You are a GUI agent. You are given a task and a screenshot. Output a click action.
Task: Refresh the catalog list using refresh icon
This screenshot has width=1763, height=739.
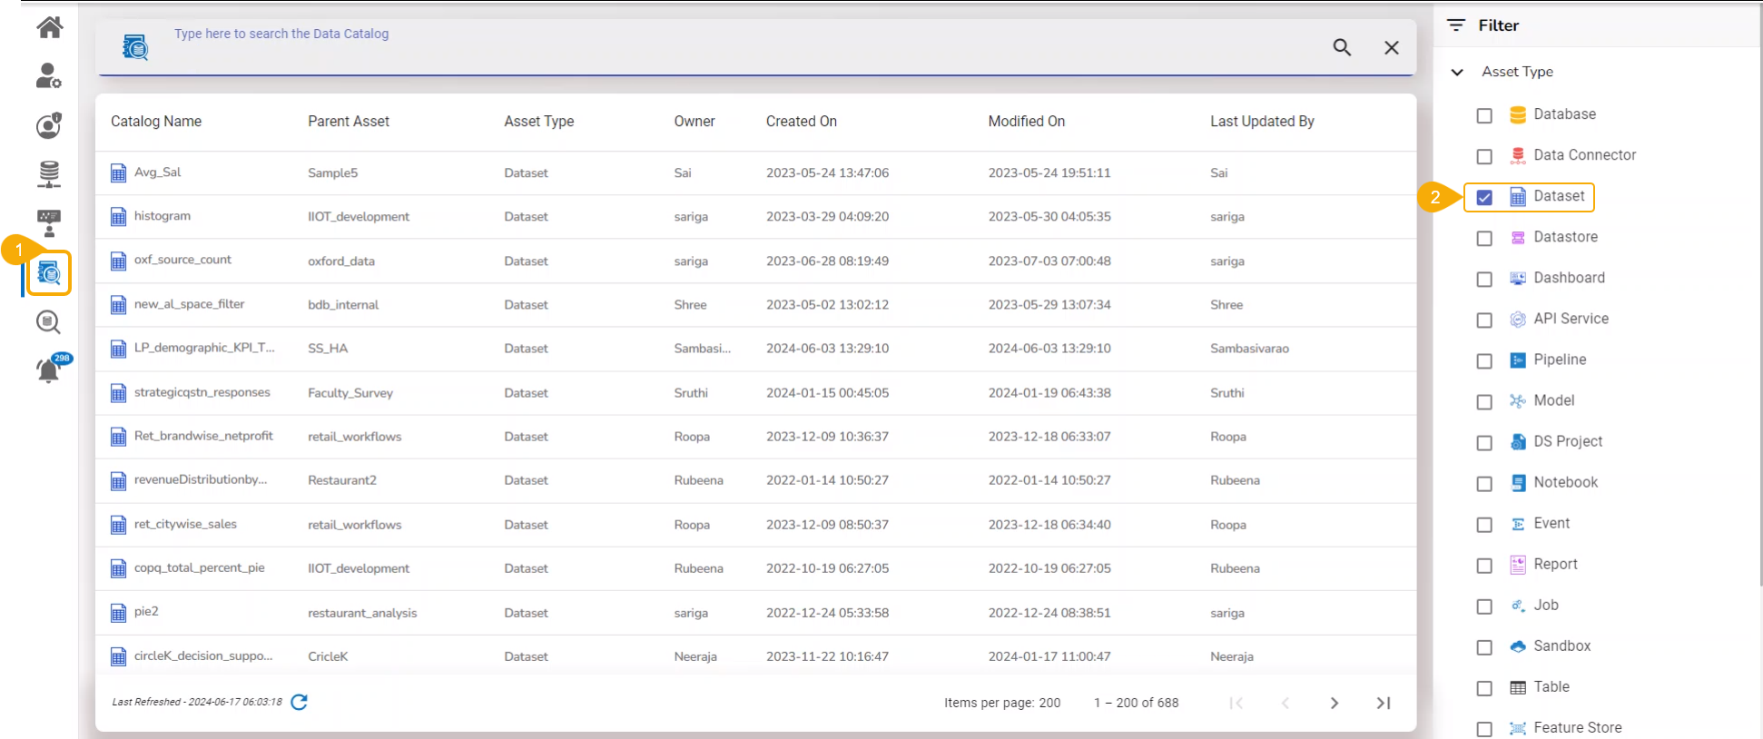299,702
